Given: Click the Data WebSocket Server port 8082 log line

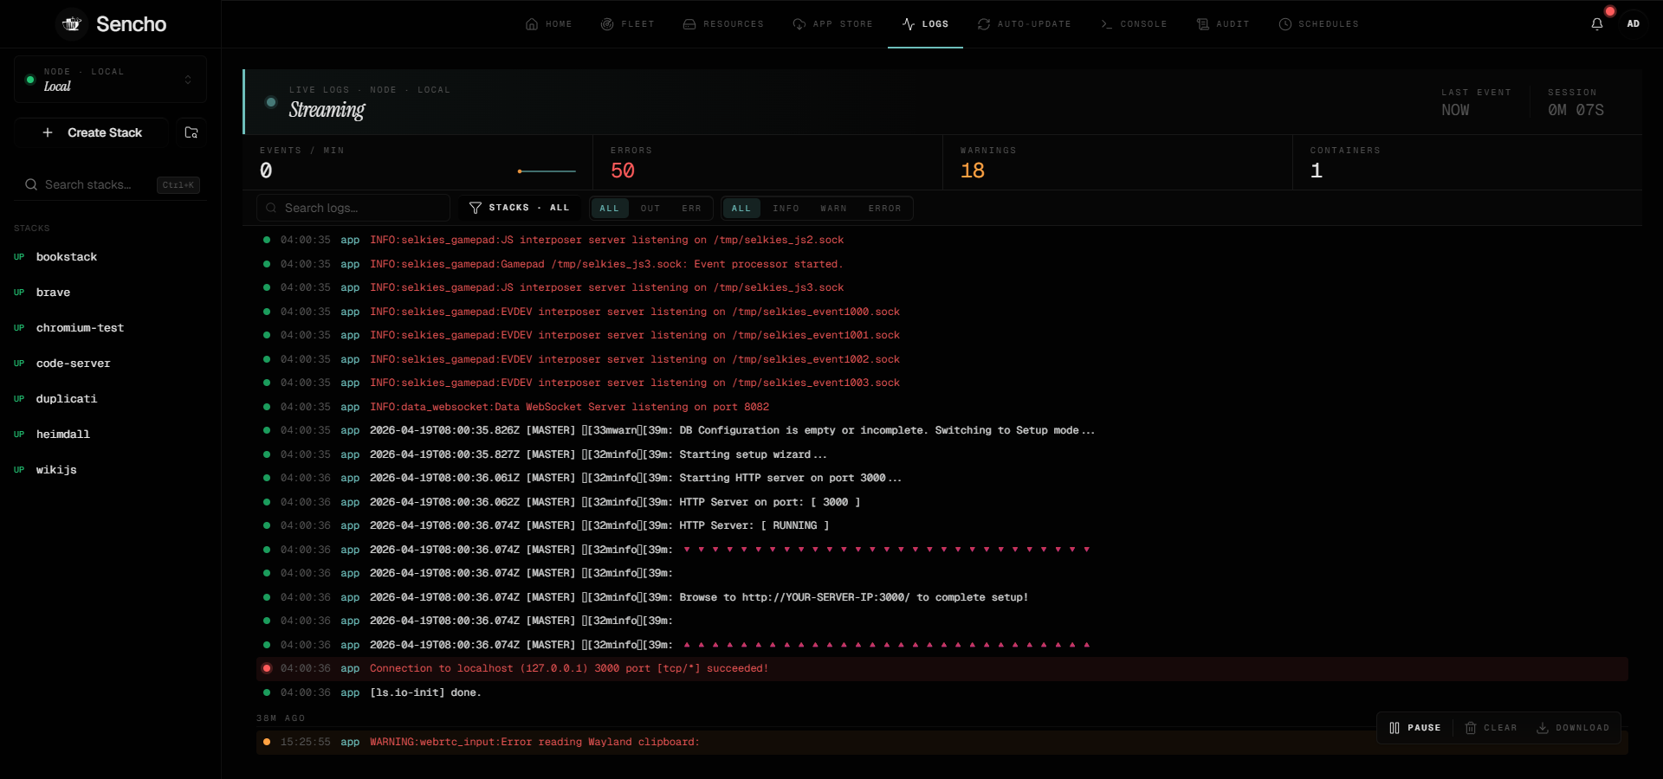Looking at the screenshot, I should coord(942,407).
